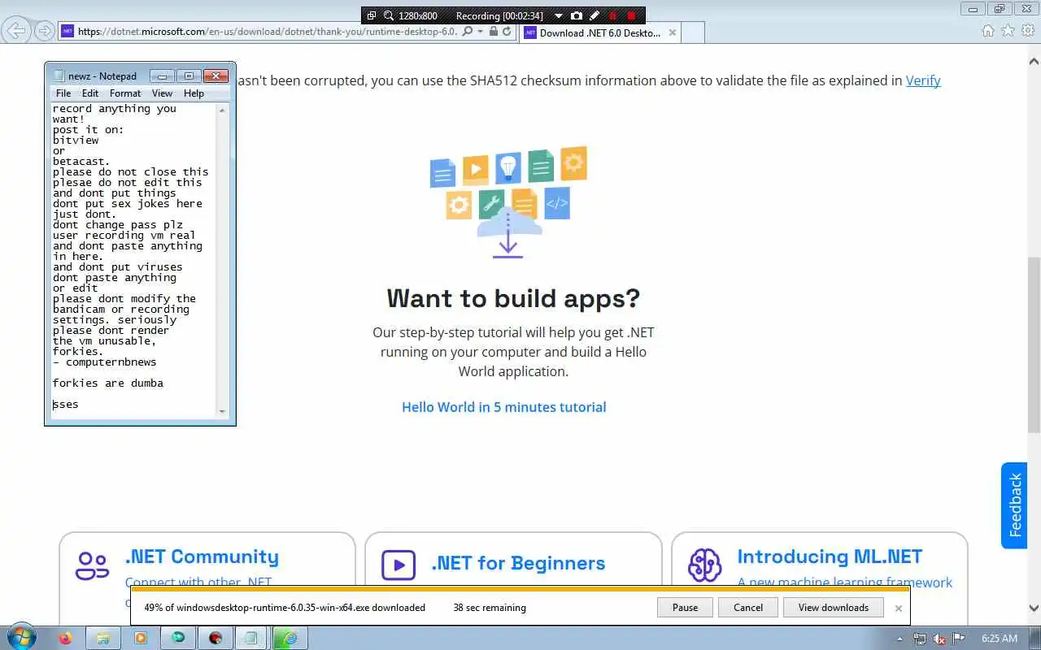The image size is (1041, 650).
Task: Open the .NET Community card heading
Action: click(x=202, y=557)
